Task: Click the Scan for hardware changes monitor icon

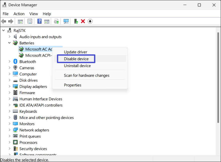Action: [66, 21]
